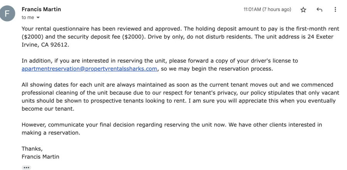
Task: Click the Francis Martin signature at bottom
Action: pyautogui.click(x=40, y=157)
